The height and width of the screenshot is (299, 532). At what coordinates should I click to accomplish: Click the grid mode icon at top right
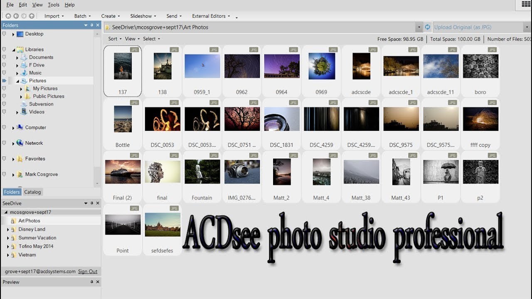click(x=526, y=4)
